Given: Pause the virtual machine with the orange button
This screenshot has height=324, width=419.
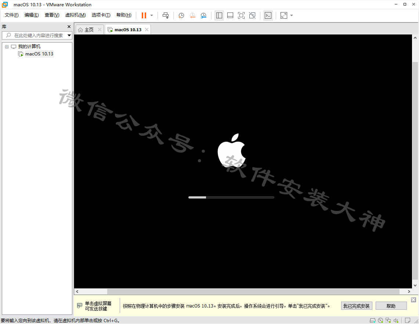Looking at the screenshot, I should coord(144,15).
